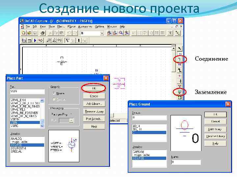Select the Normal graphic radio button
The height and width of the screenshot is (178, 237).
(54, 93)
